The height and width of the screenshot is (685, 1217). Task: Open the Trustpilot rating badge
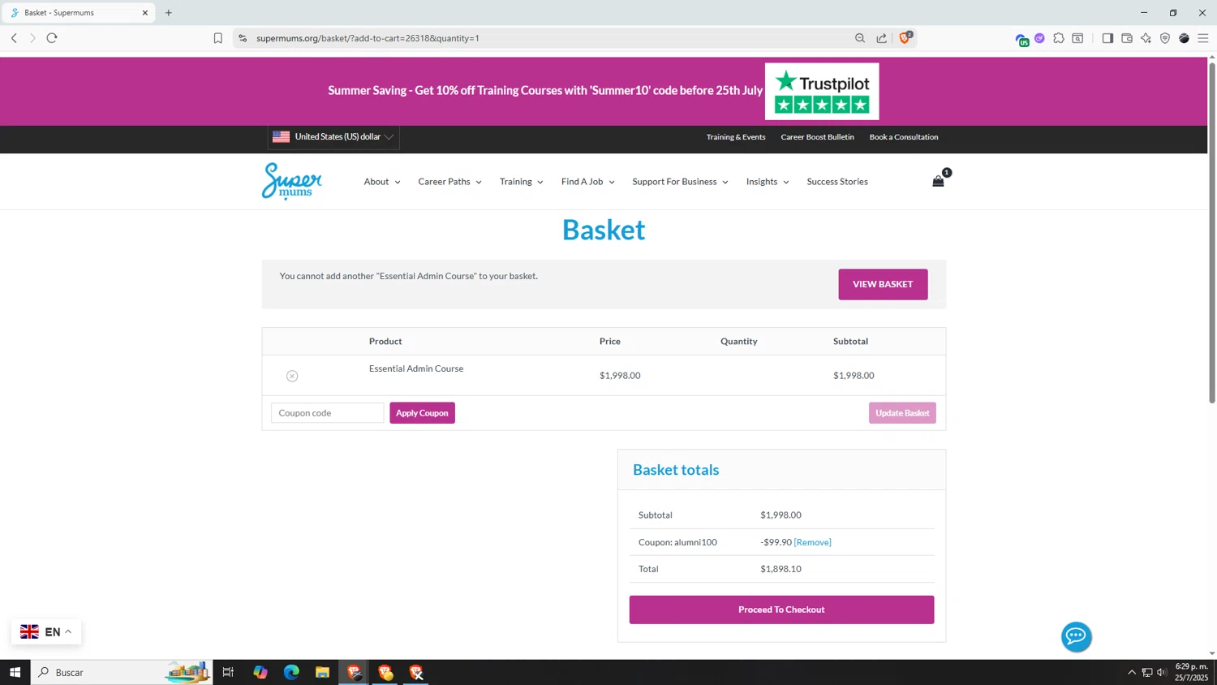pyautogui.click(x=821, y=91)
